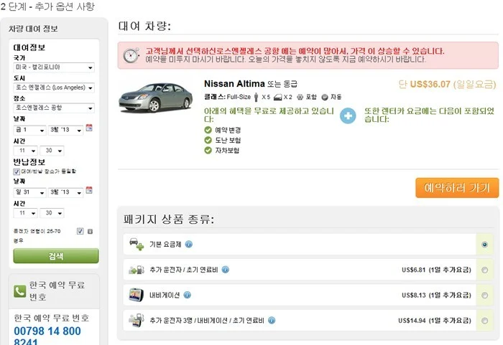Click the Nissan Altima car thumbnail
The image size is (503, 345).
point(156,97)
